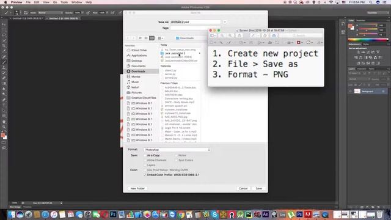Viewport: 391px width, 220px height.
Task: Open the arrange-by dropdown in Save dialog
Action: (161, 38)
